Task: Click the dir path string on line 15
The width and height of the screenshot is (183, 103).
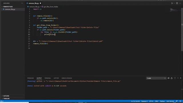Action: click(x=71, y=41)
